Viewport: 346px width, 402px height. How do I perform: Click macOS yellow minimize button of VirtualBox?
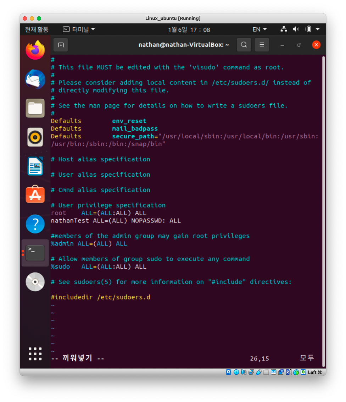pos(32,18)
